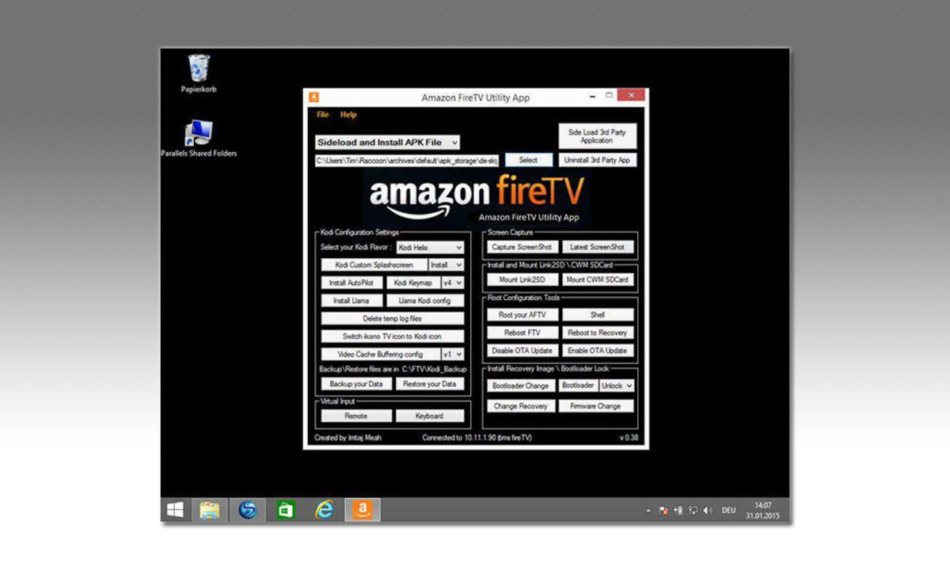Click Firmware Change button
950x570 pixels.
(x=596, y=406)
